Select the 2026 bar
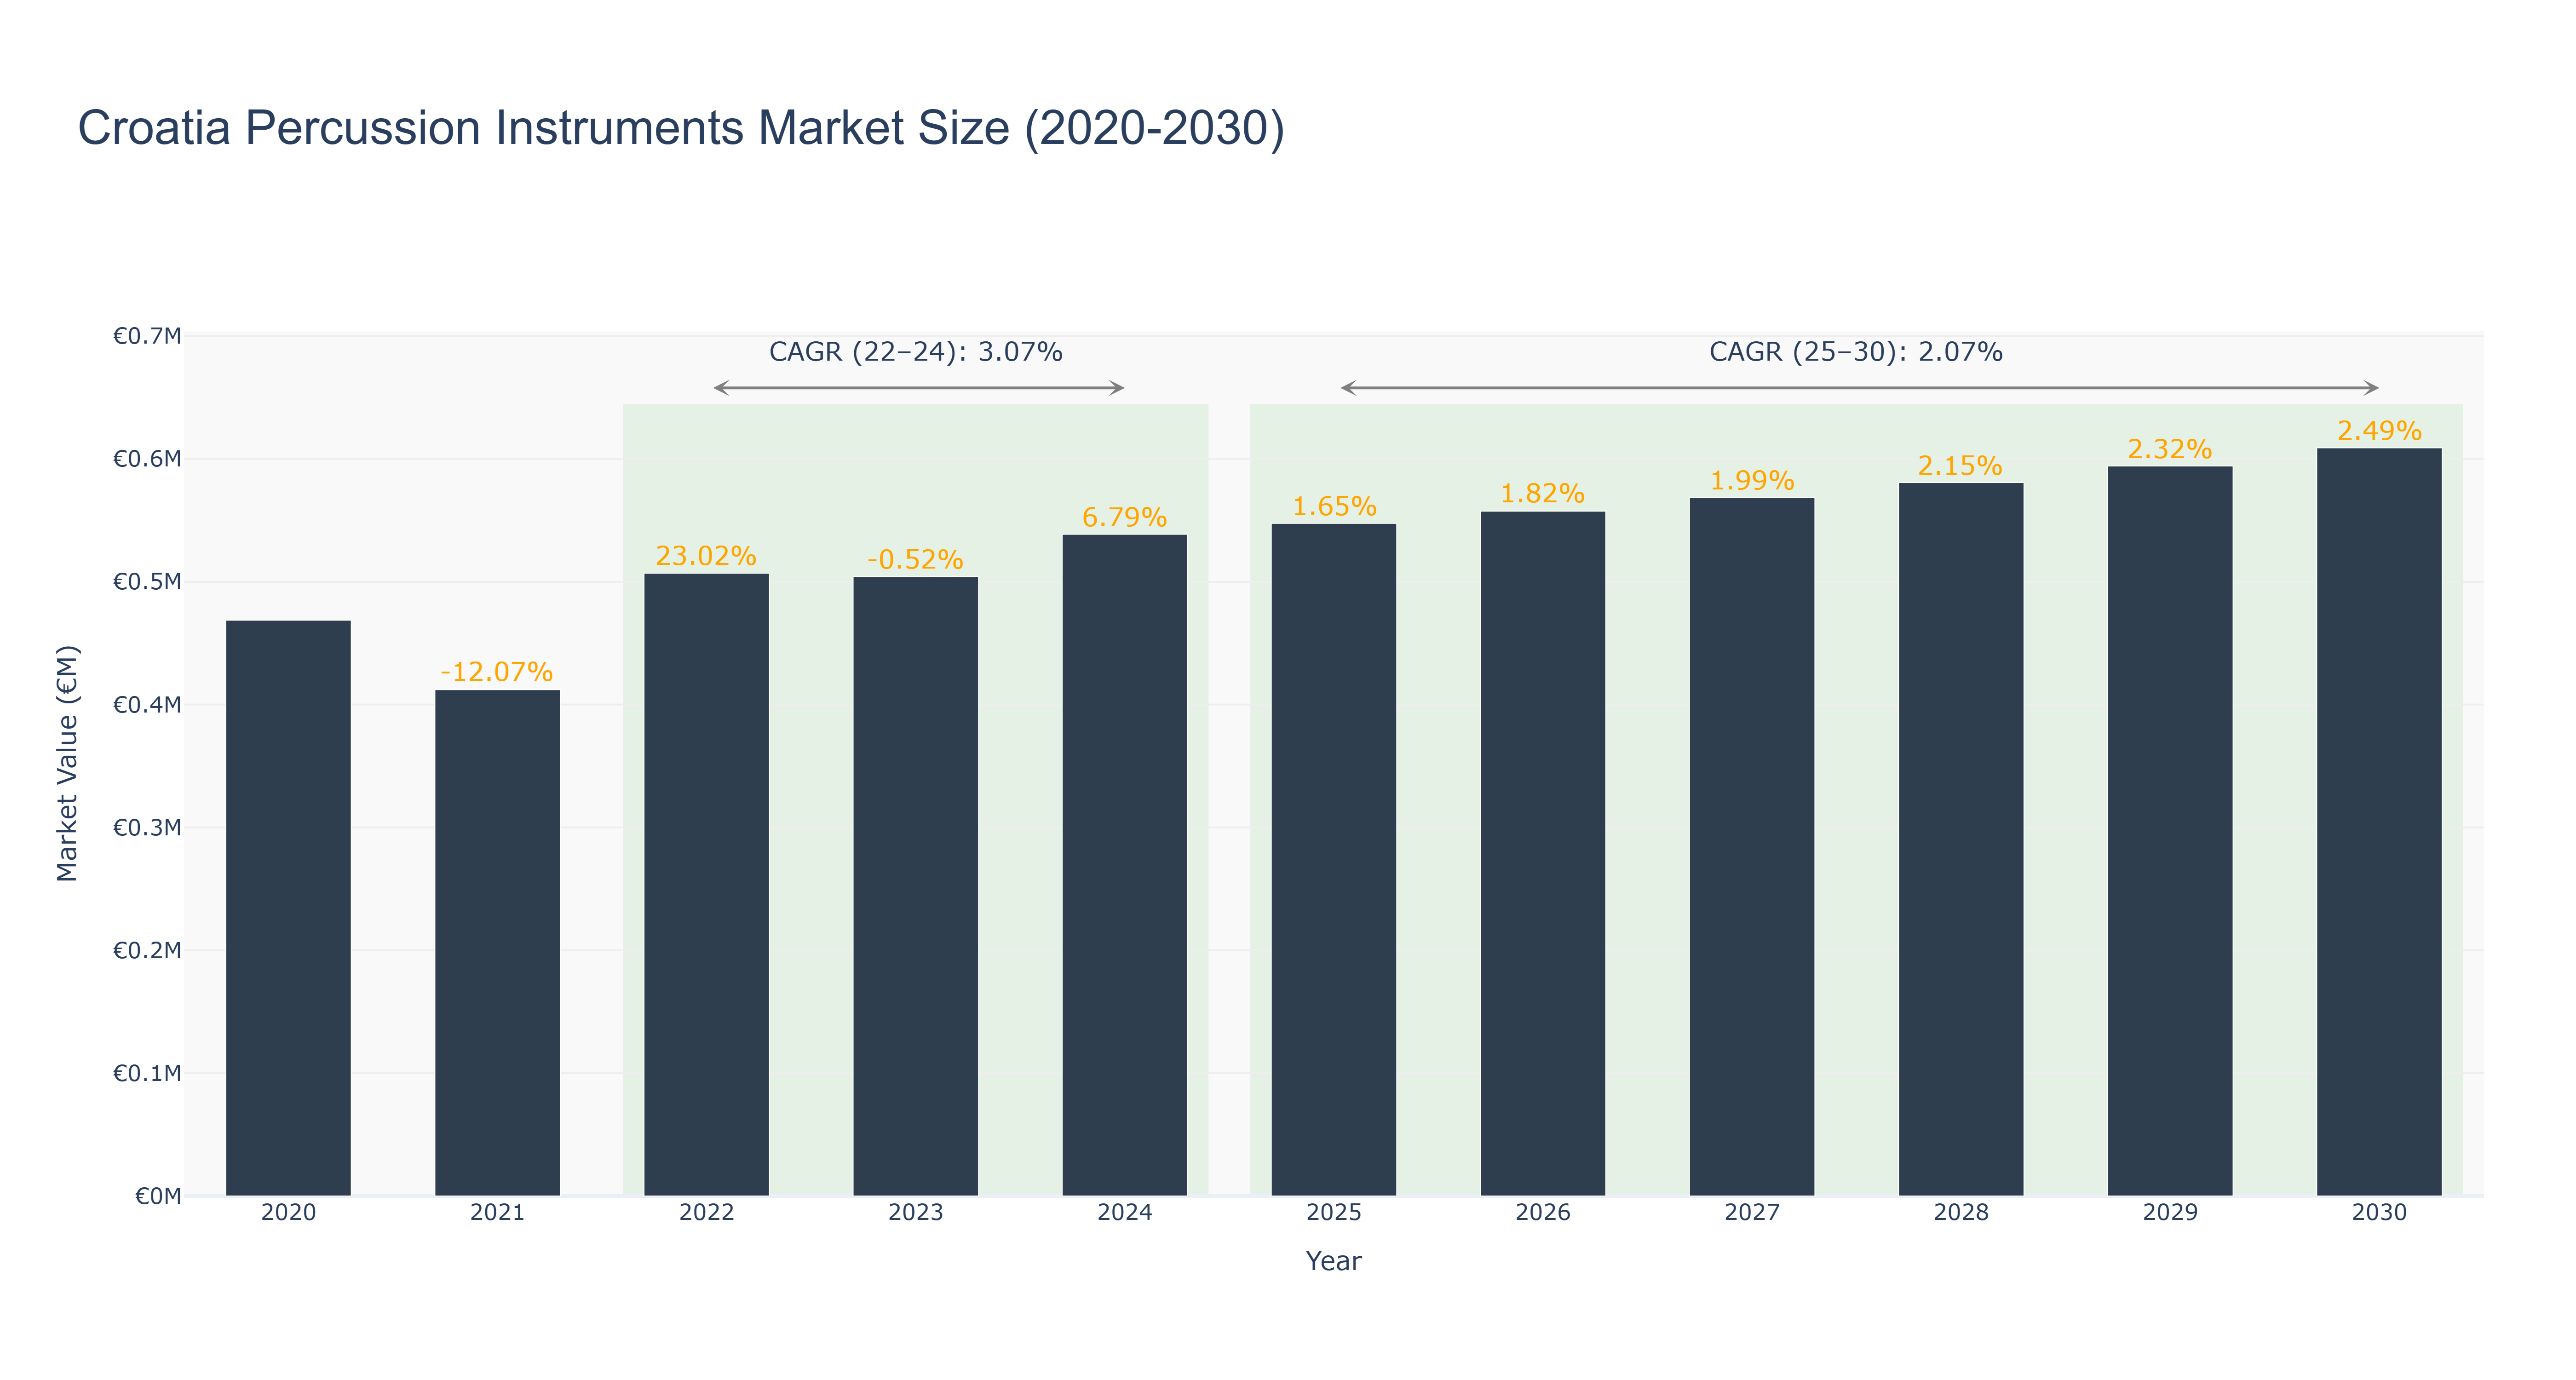This screenshot has width=2576, height=1380. [1542, 854]
